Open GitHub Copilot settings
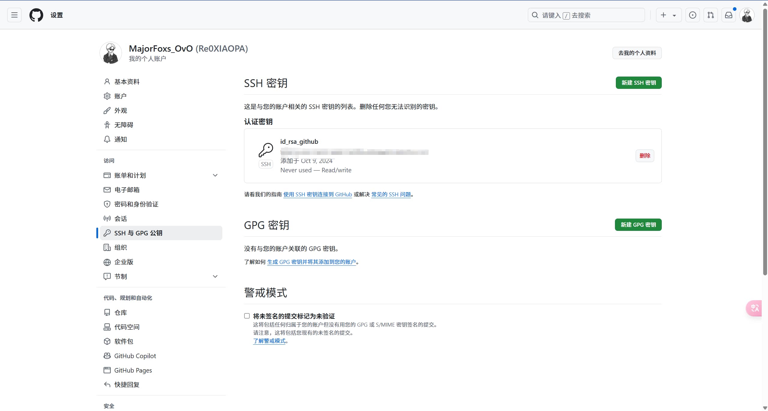768x411 pixels. [161, 356]
